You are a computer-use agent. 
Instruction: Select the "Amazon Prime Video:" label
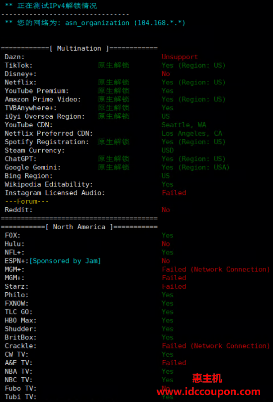(x=43, y=99)
